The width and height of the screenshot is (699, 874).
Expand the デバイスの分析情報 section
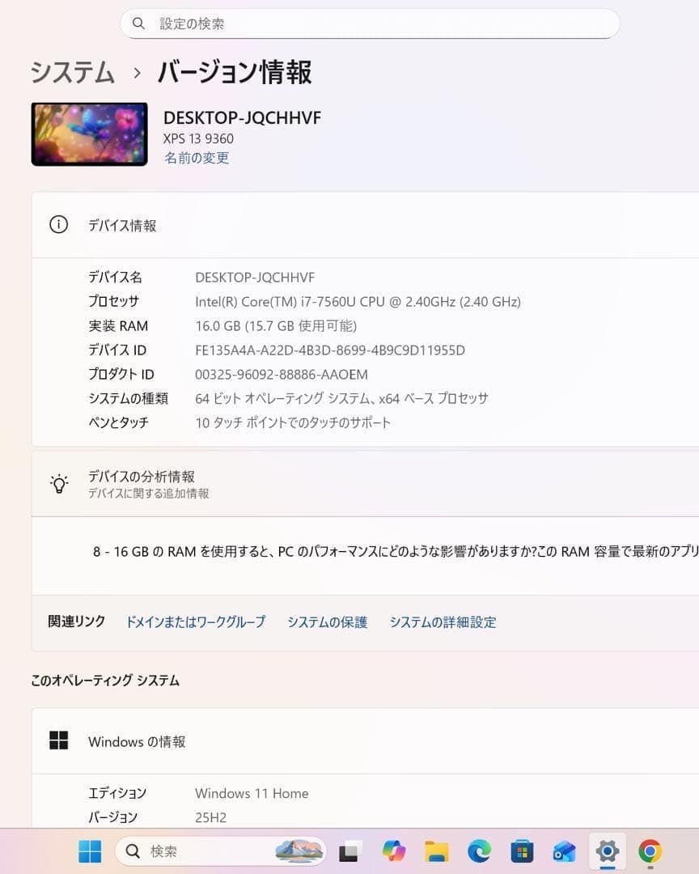pyautogui.click(x=365, y=484)
